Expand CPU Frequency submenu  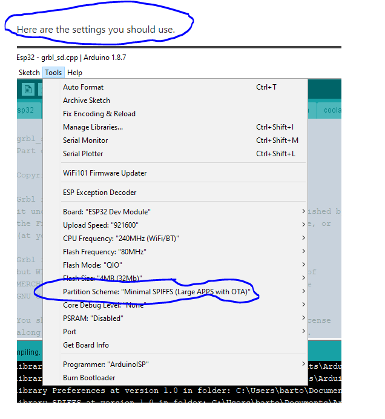point(120,239)
